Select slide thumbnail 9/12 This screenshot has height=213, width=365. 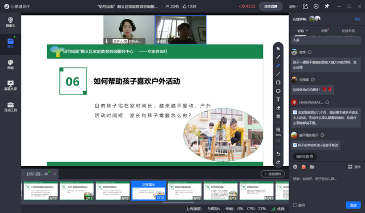(221, 191)
